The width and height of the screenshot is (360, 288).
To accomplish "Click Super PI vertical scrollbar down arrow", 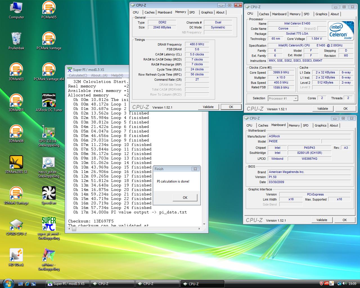I will tap(204, 224).
